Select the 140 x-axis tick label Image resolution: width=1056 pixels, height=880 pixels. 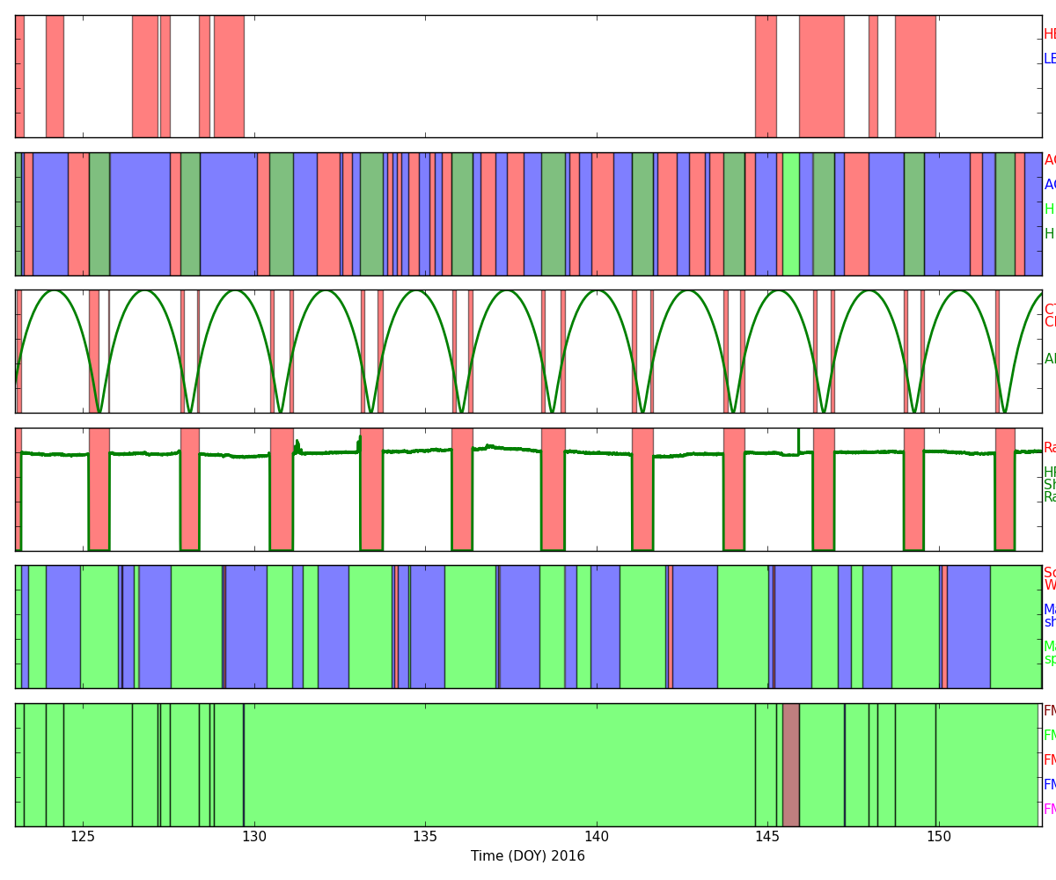point(597,836)
